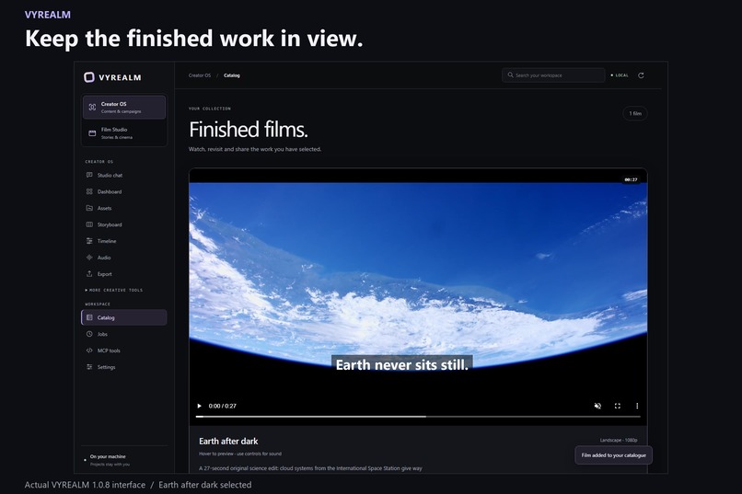Focus the Search your workspace field
Image resolution: width=742 pixels, height=494 pixels.
[x=553, y=75]
